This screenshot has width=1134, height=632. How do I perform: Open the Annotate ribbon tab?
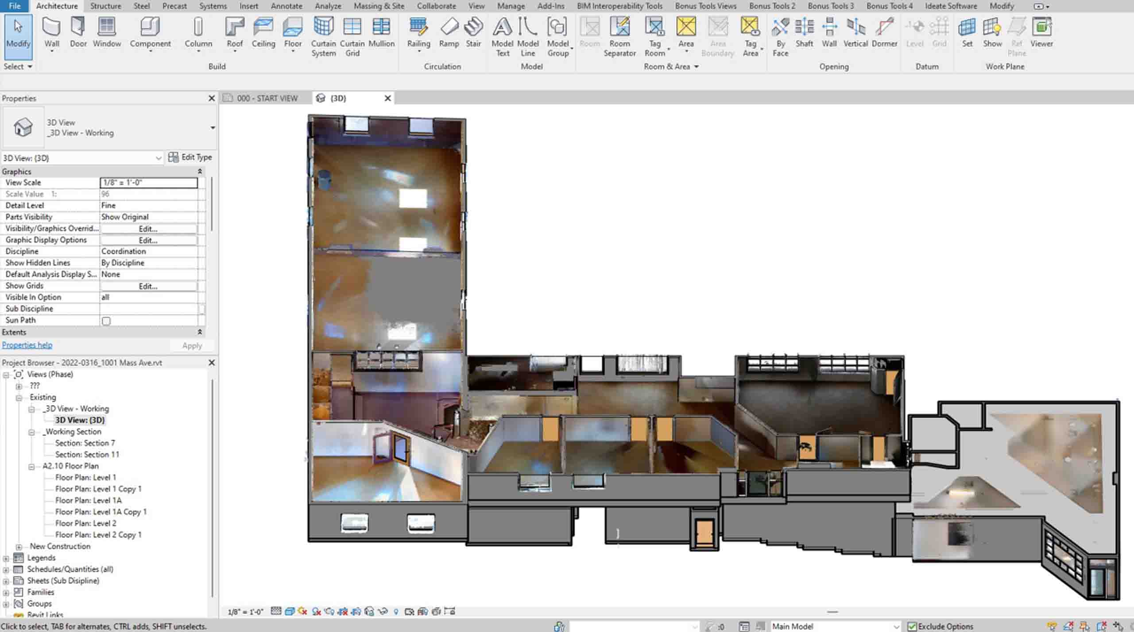(286, 6)
